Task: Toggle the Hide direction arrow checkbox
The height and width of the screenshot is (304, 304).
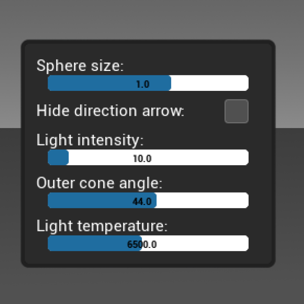Action: (x=236, y=111)
